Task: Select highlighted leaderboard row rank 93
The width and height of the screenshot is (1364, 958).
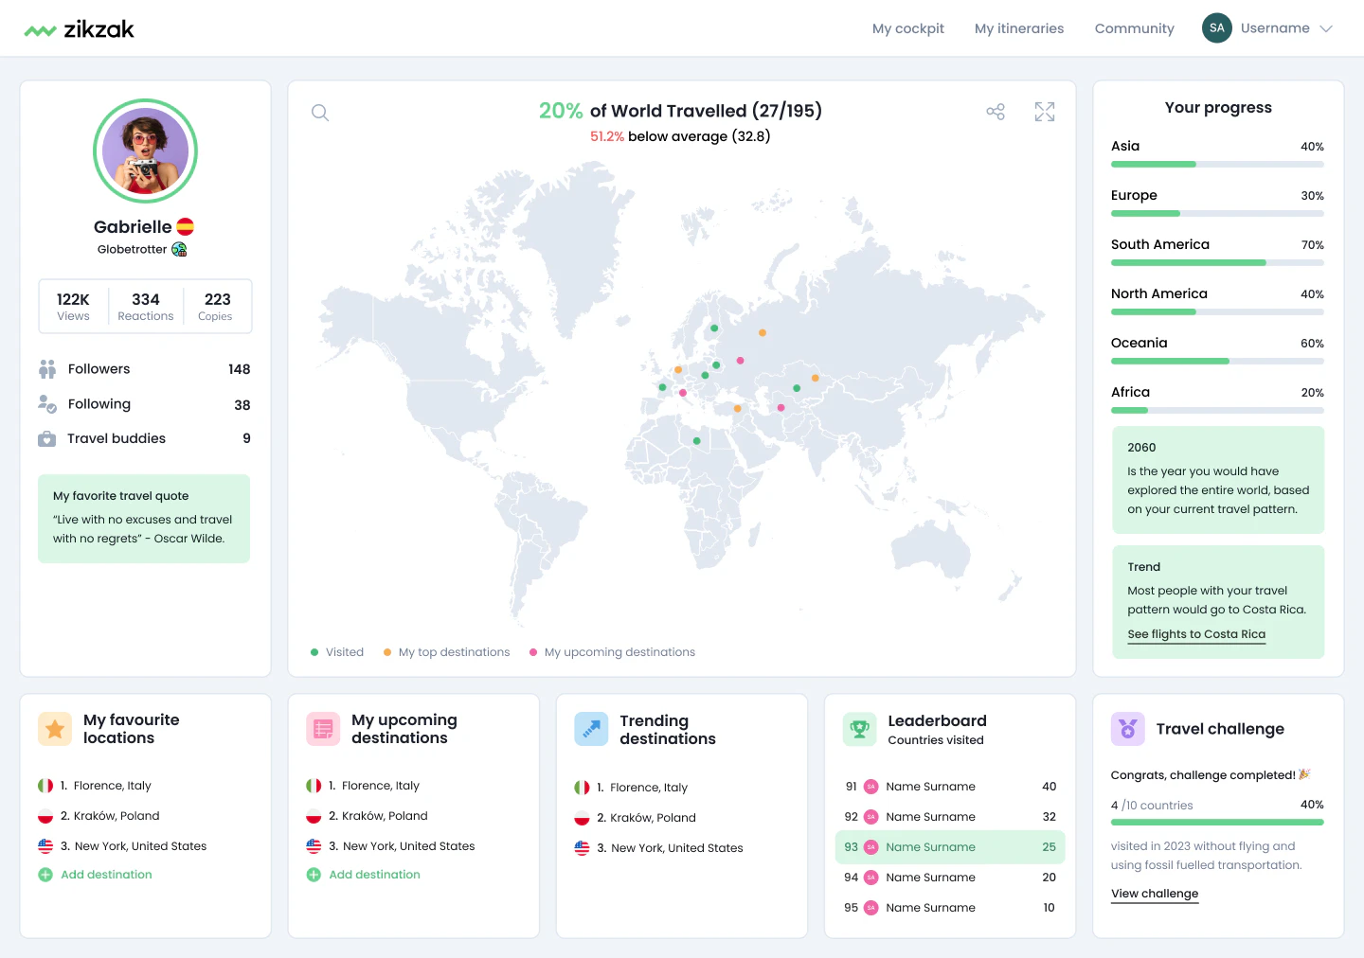Action: [x=950, y=847]
